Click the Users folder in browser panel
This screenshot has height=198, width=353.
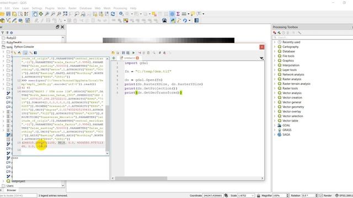[10, 186]
